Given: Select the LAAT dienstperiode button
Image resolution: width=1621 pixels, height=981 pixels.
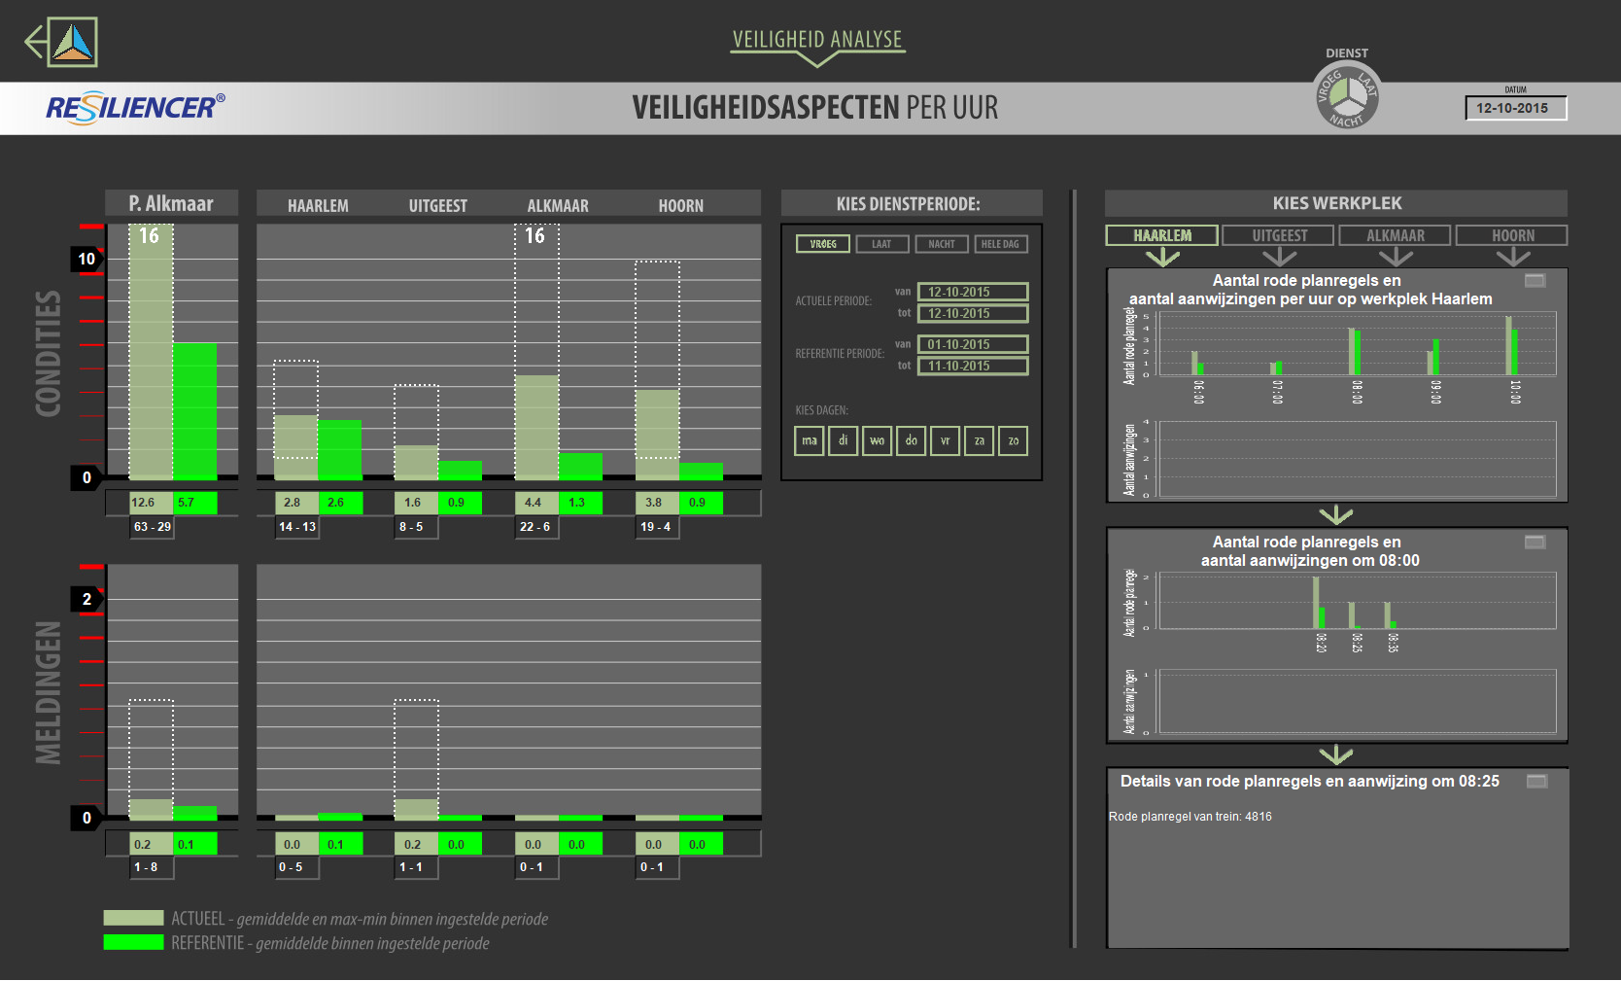Looking at the screenshot, I should tap(881, 244).
